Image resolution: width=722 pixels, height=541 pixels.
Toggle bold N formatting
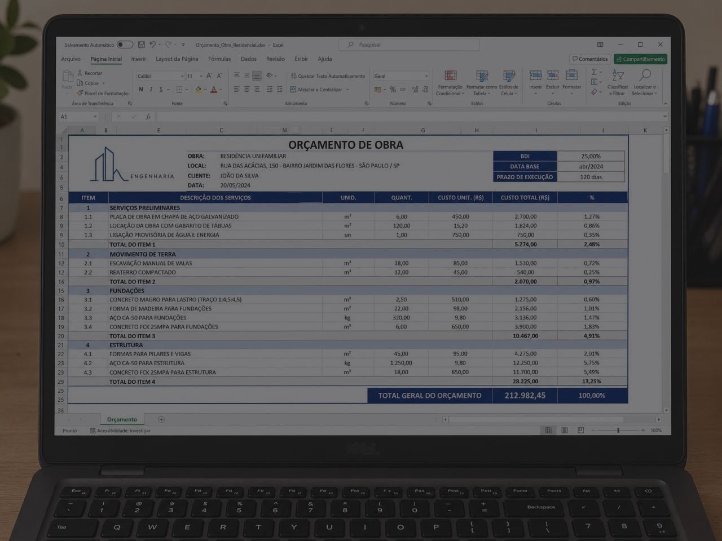141,90
